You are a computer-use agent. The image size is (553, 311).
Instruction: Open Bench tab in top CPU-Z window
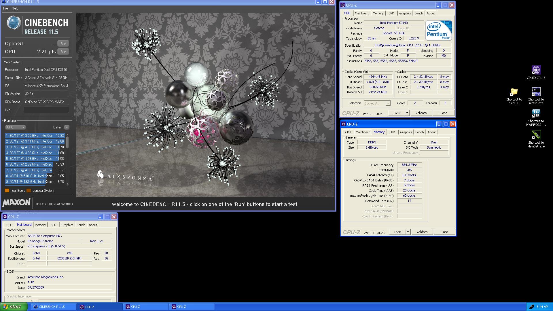point(418,13)
